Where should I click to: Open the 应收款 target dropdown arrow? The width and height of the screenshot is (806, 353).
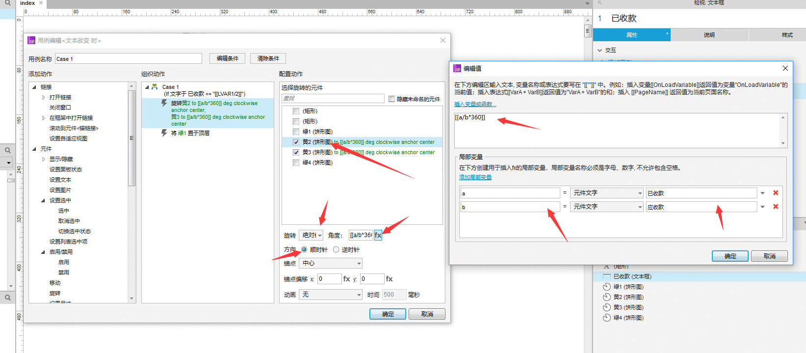pyautogui.click(x=763, y=207)
